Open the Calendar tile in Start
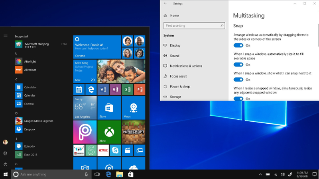 click(x=79, y=89)
